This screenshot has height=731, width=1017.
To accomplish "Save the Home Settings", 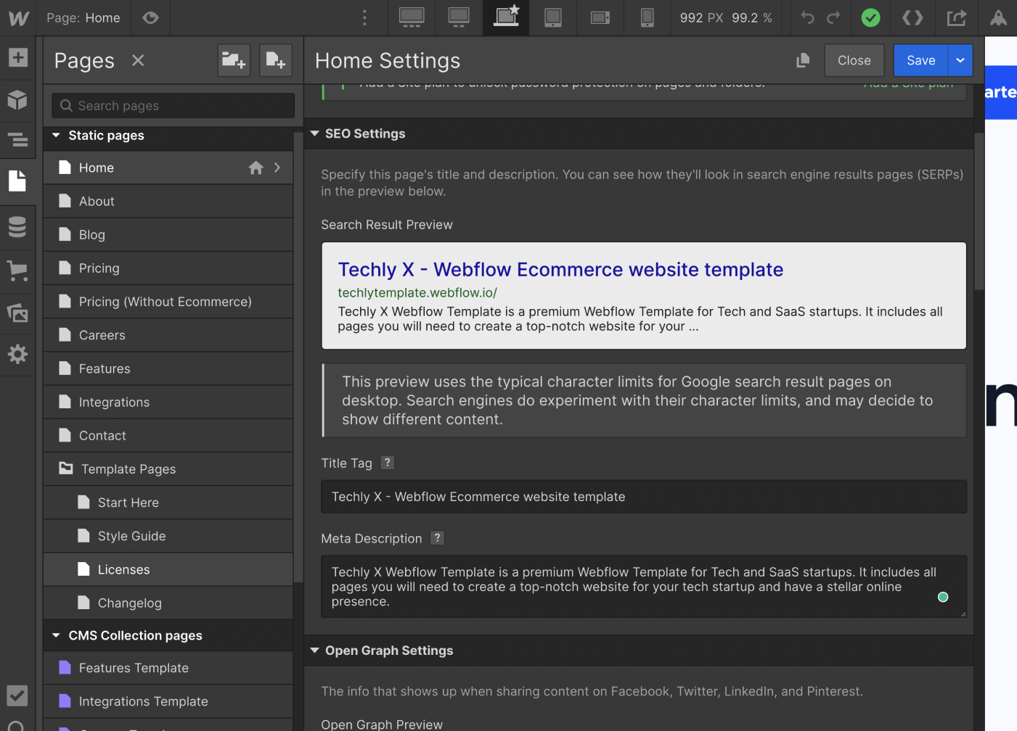I will point(920,60).
